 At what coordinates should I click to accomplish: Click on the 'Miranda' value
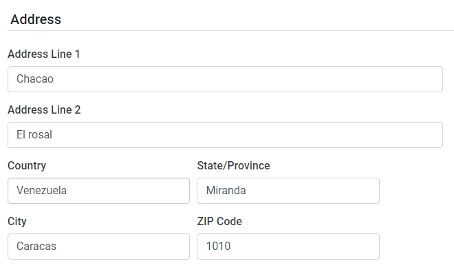pyautogui.click(x=226, y=190)
